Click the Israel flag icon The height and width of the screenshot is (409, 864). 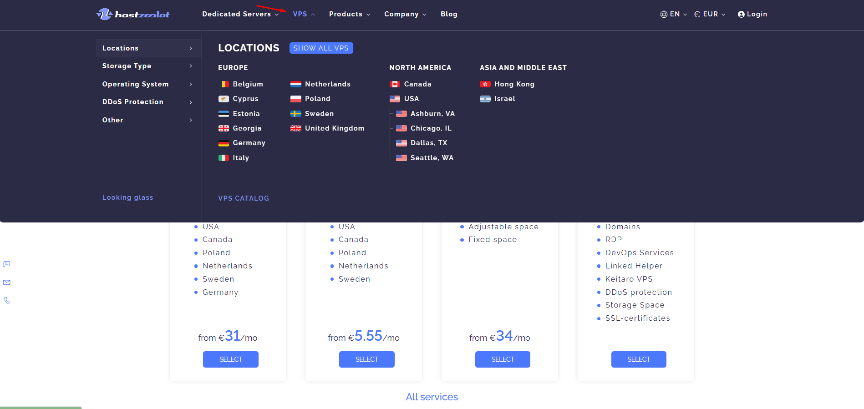coord(485,99)
